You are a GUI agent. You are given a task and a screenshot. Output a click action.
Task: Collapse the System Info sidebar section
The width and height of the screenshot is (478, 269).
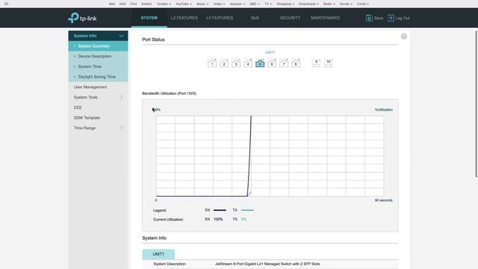[x=121, y=36]
